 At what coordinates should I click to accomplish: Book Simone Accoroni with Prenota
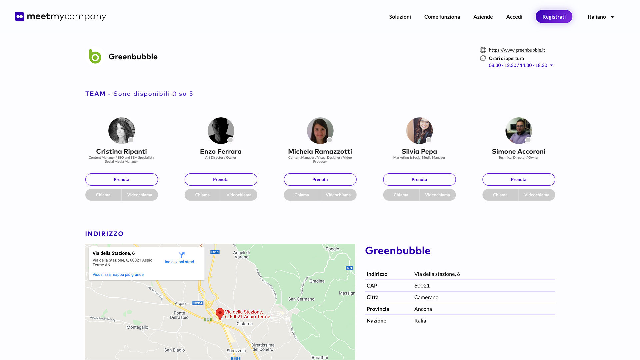click(x=519, y=179)
